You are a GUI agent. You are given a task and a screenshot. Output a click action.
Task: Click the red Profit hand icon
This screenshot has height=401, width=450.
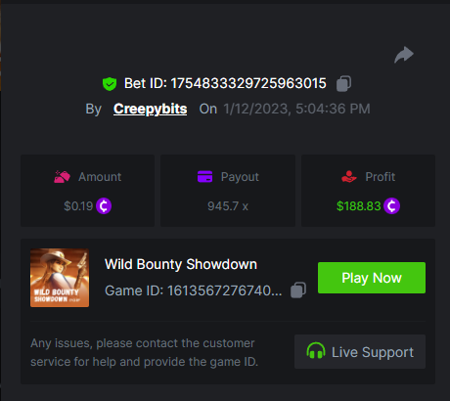(349, 177)
